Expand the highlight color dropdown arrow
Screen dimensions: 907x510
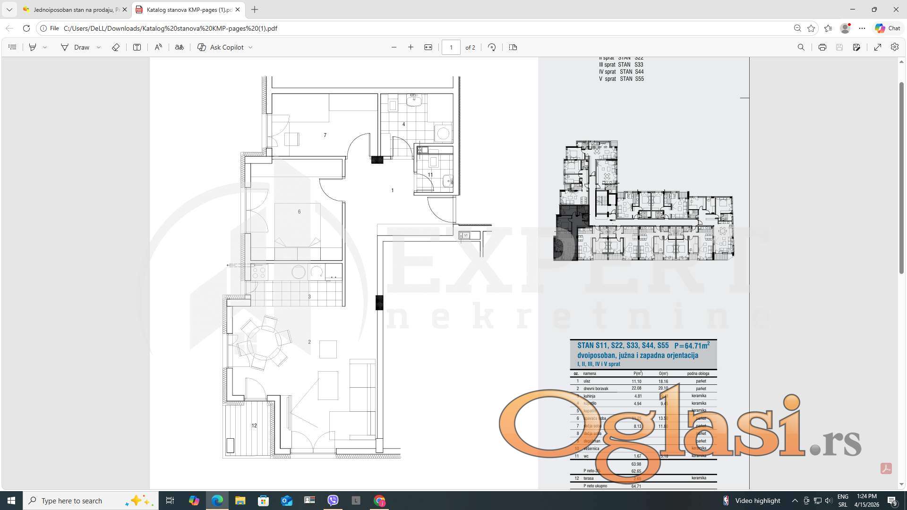click(x=45, y=47)
